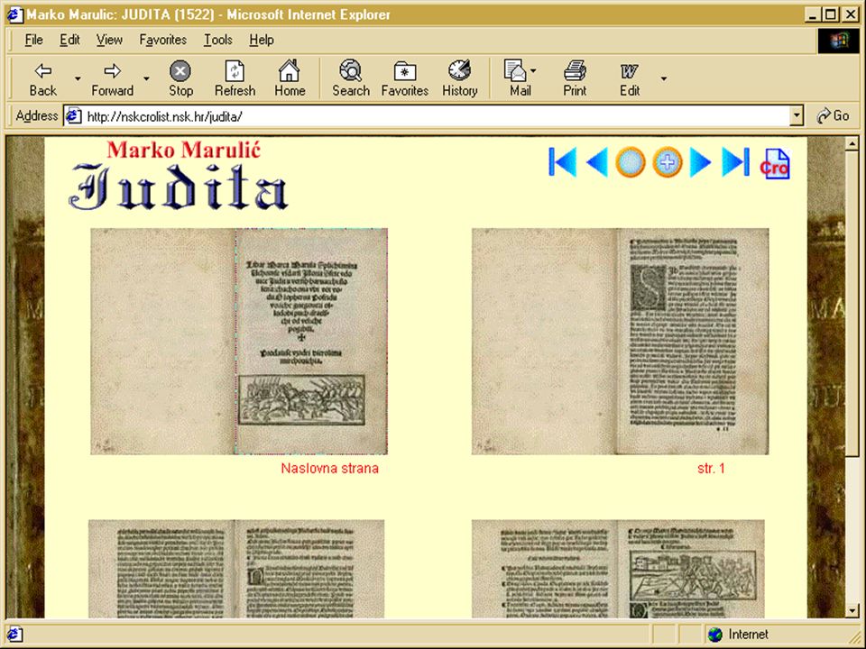866x649 pixels.
Task: Open the text-only spread thumbnail in the second row
Action: coord(236,569)
